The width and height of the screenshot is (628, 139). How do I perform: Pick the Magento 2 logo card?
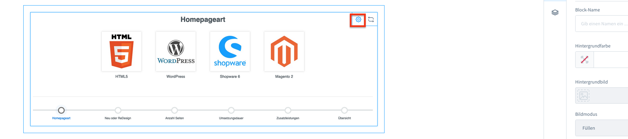point(284,51)
